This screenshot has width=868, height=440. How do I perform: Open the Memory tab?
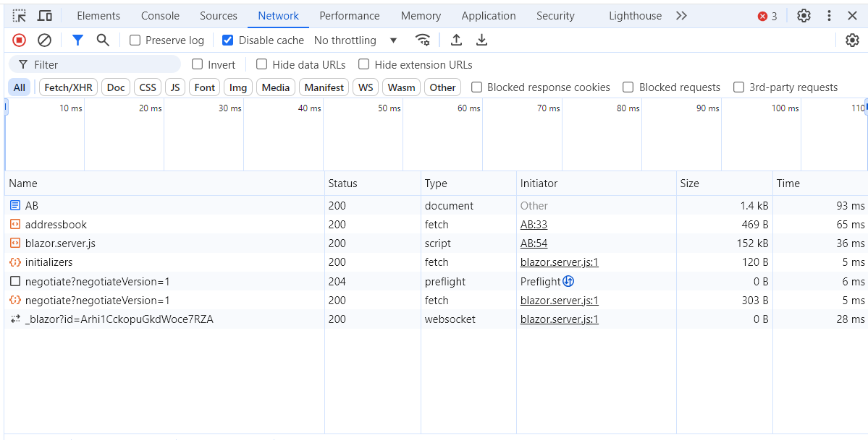[x=421, y=16]
